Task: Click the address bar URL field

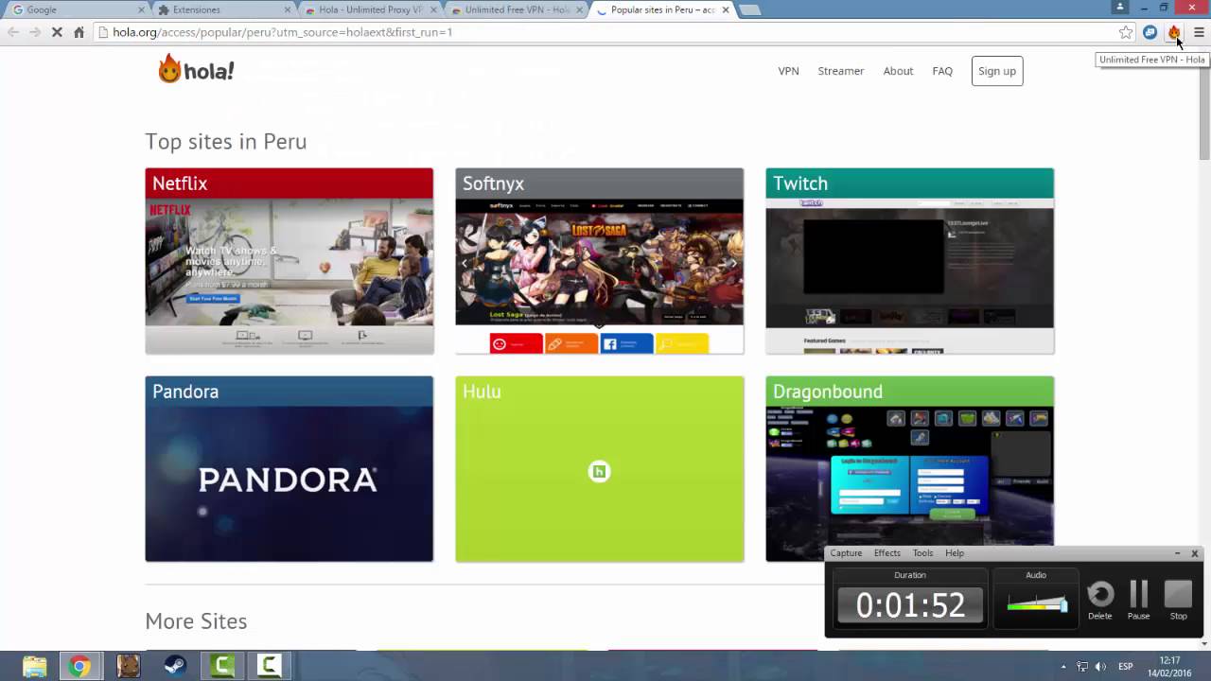Action: pyautogui.click(x=605, y=32)
